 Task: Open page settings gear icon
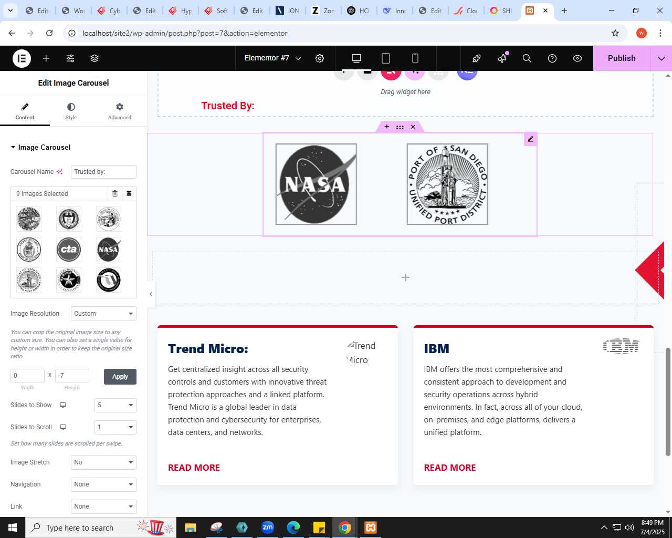click(320, 58)
